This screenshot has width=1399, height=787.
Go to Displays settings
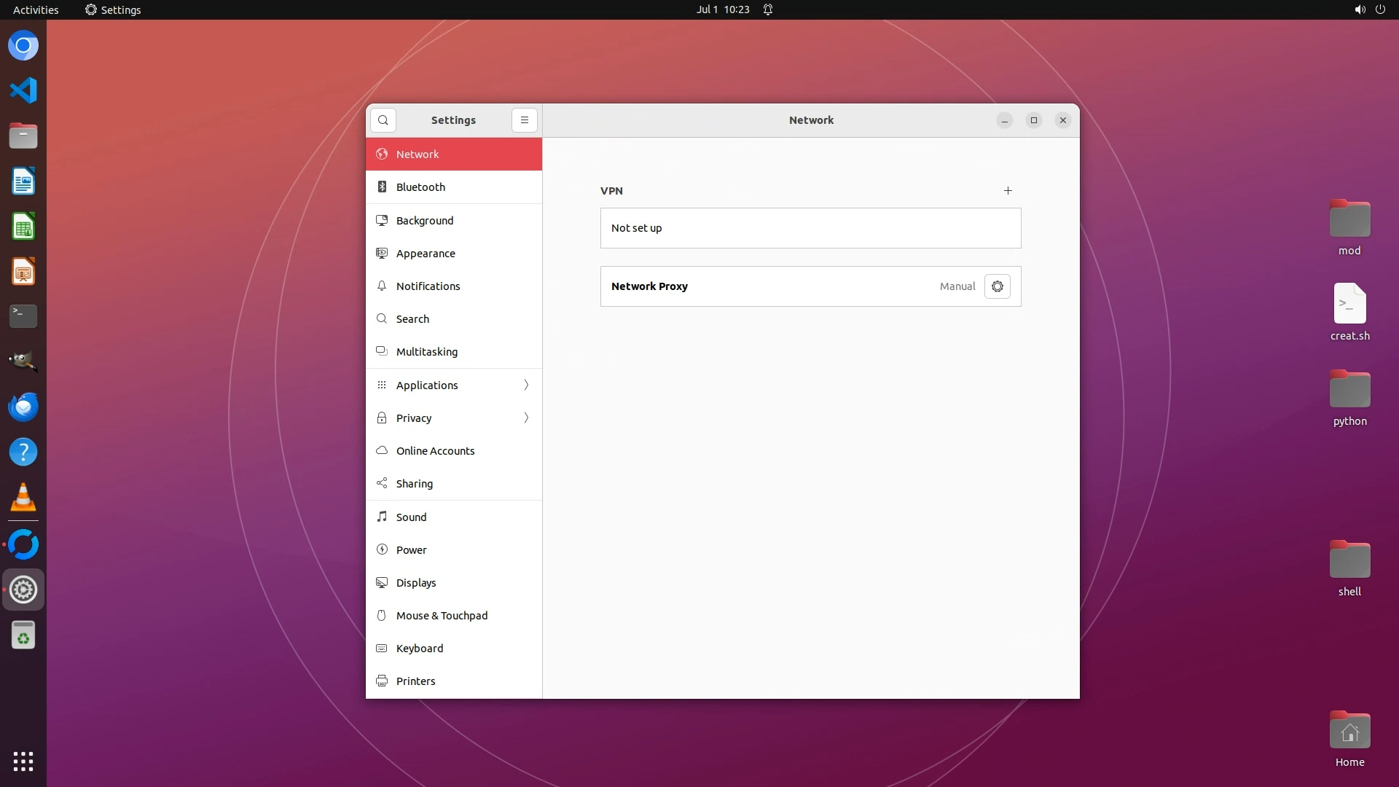click(416, 583)
